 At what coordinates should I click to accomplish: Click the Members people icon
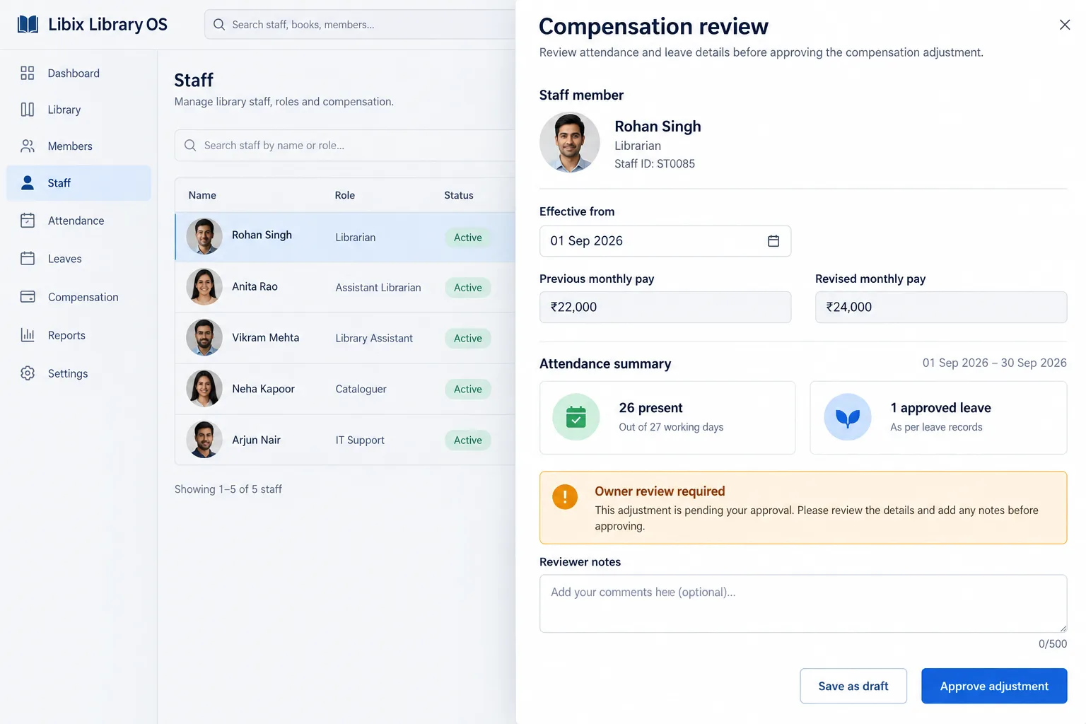28,146
